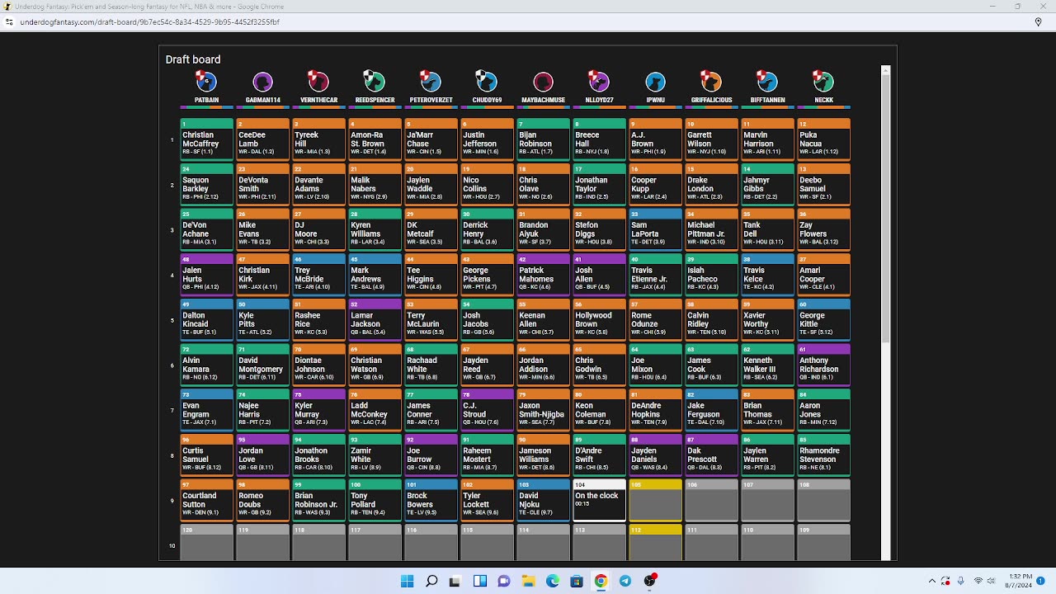Click REEDSPENCER's avatar icon
The image size is (1056, 594).
coord(375,82)
